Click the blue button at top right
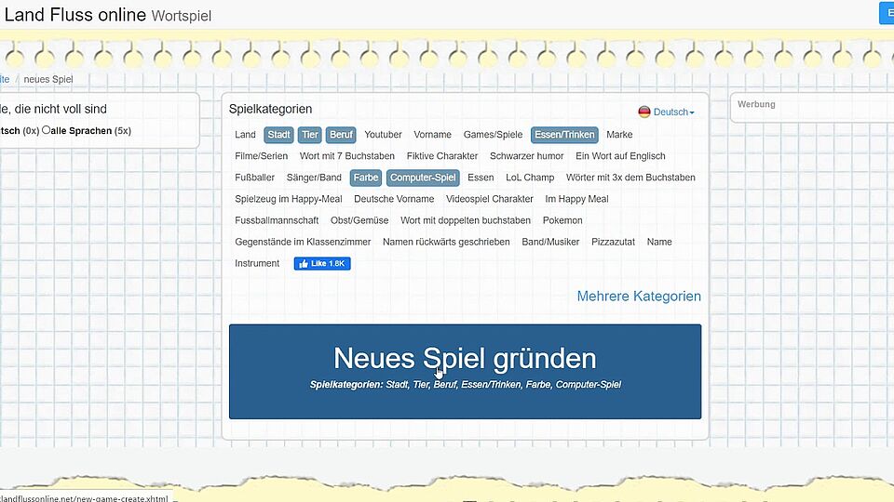The width and height of the screenshot is (894, 502). (x=887, y=14)
